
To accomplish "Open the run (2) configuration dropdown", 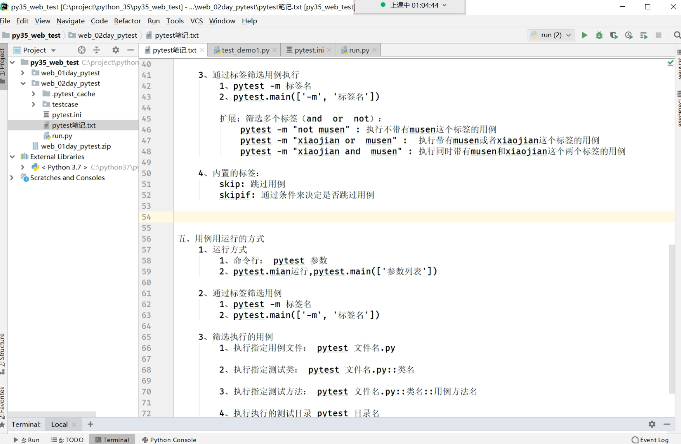I will [551, 35].
